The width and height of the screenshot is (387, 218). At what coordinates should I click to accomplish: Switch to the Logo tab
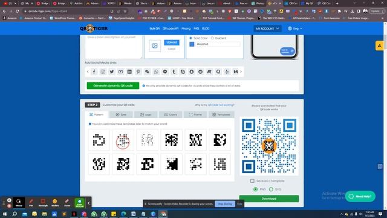coord(146,114)
